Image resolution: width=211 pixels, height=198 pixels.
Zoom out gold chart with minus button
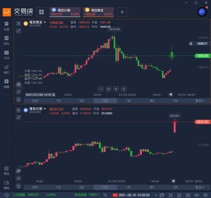click(x=101, y=89)
